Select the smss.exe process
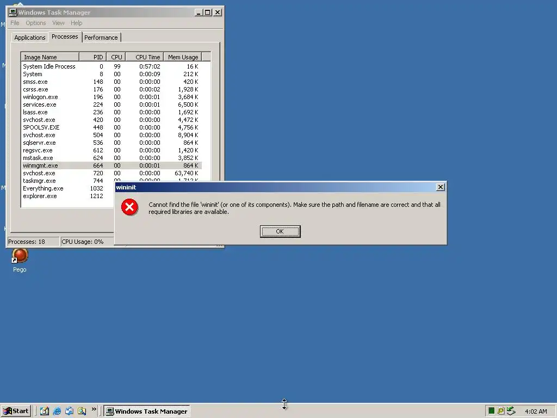 pyautogui.click(x=112, y=82)
